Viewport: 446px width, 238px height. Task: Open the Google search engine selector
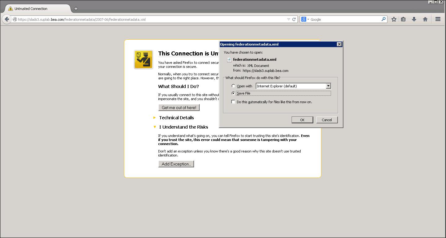tap(305, 19)
